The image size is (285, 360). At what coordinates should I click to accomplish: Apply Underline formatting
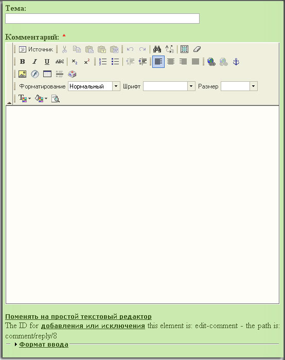click(x=47, y=62)
